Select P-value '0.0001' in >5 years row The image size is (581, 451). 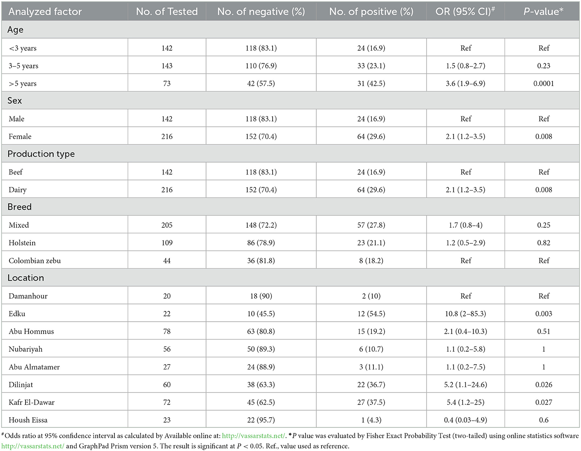pyautogui.click(x=544, y=84)
